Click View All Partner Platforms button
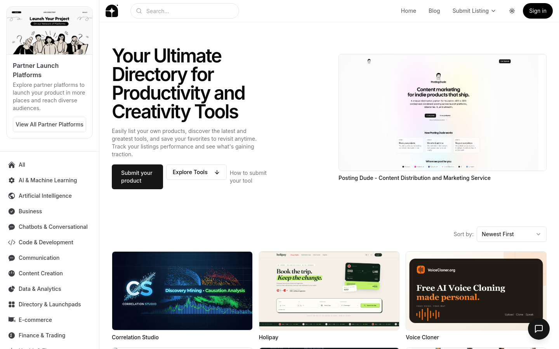The image size is (559, 349). pos(49,124)
